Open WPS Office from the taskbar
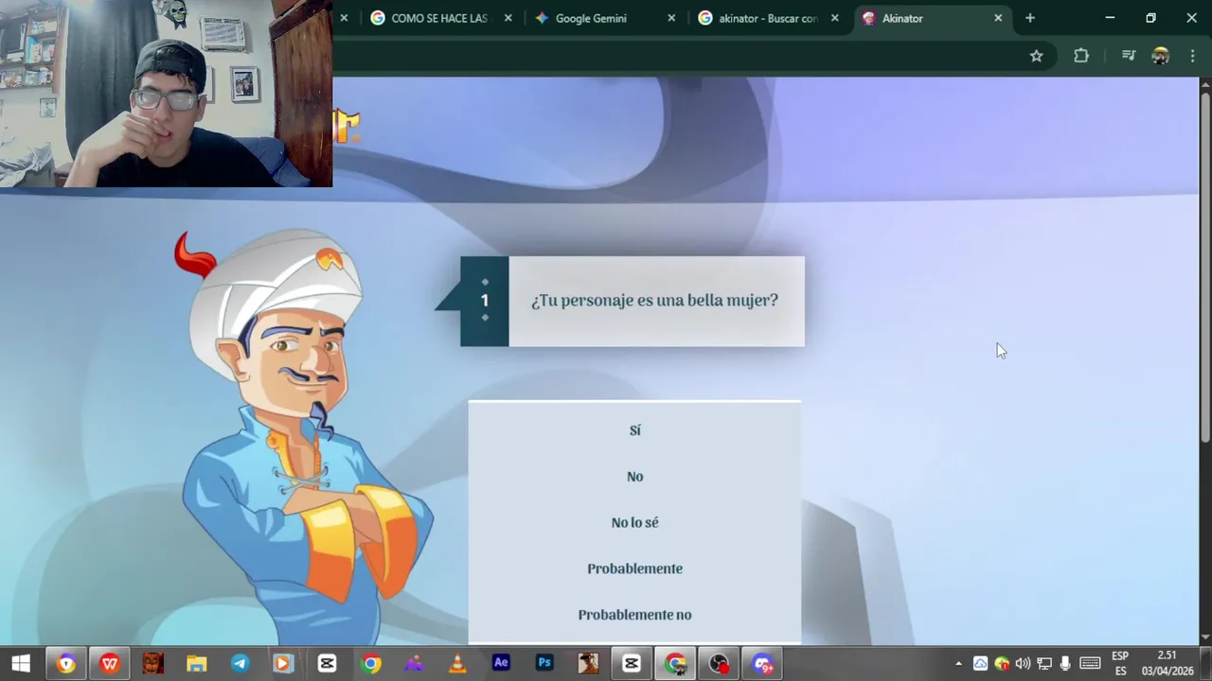Image resolution: width=1212 pixels, height=681 pixels. click(x=109, y=664)
